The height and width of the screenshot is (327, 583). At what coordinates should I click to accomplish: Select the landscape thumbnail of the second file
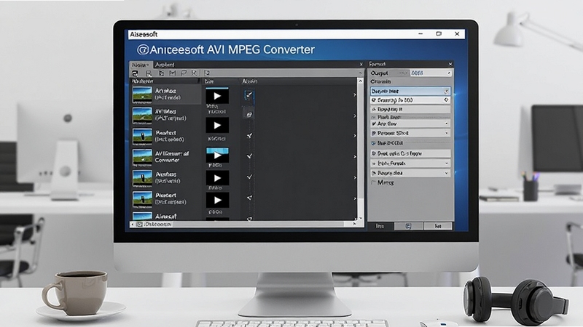click(142, 116)
